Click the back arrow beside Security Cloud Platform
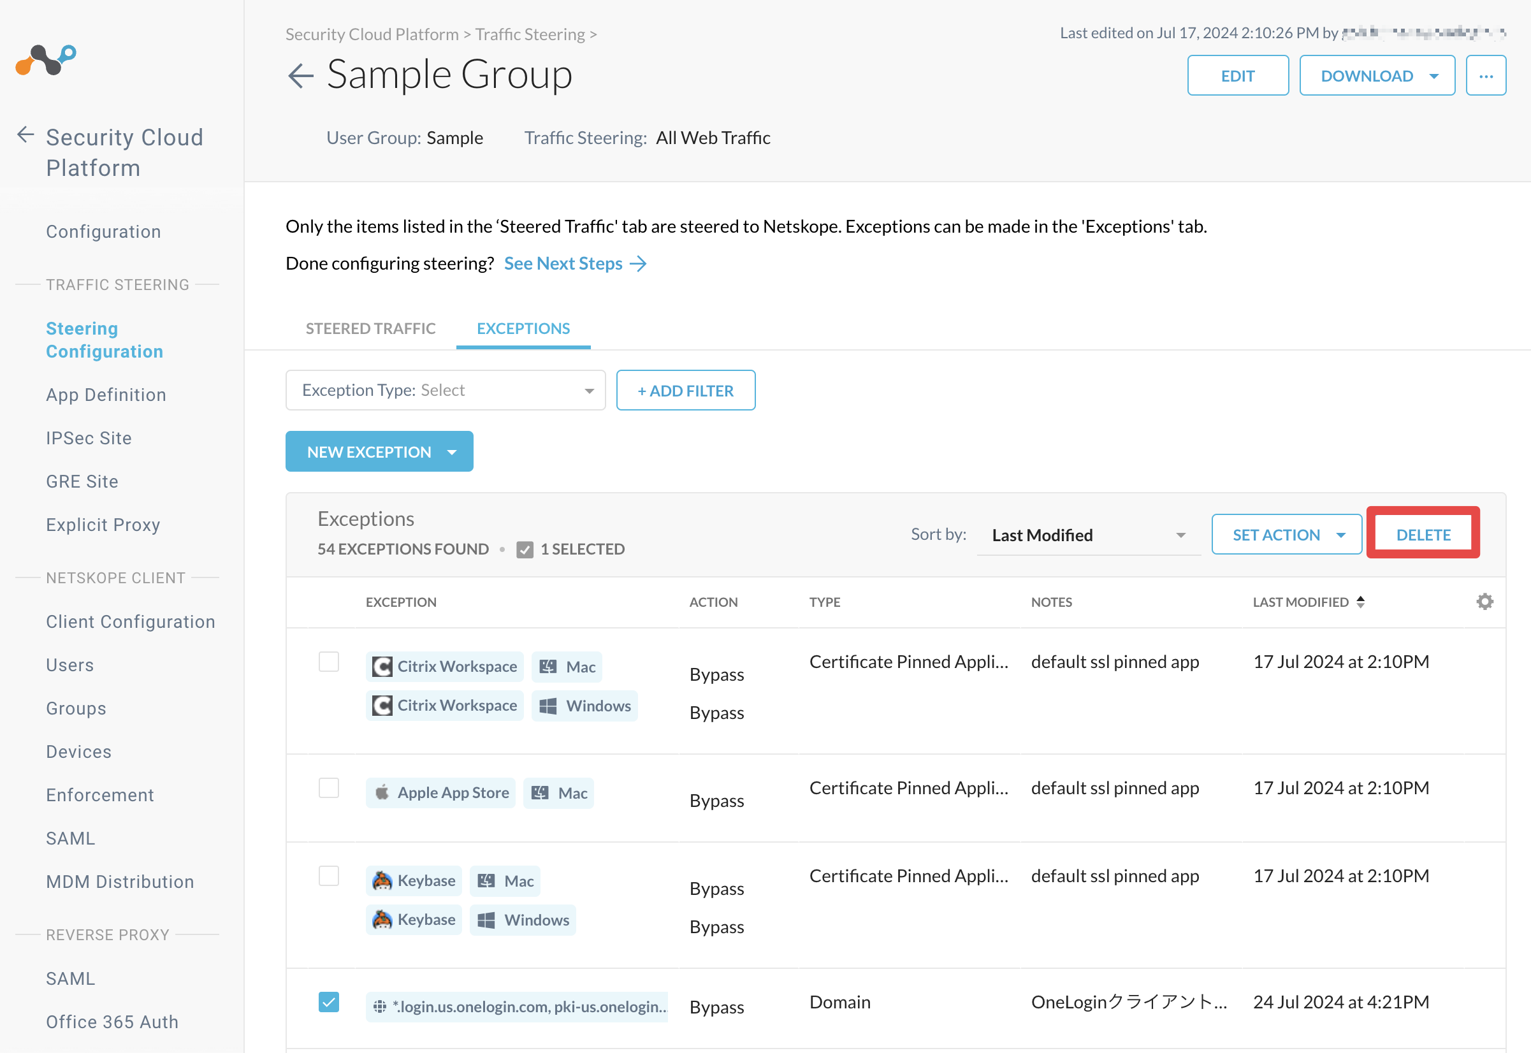This screenshot has height=1053, width=1531. (x=25, y=134)
